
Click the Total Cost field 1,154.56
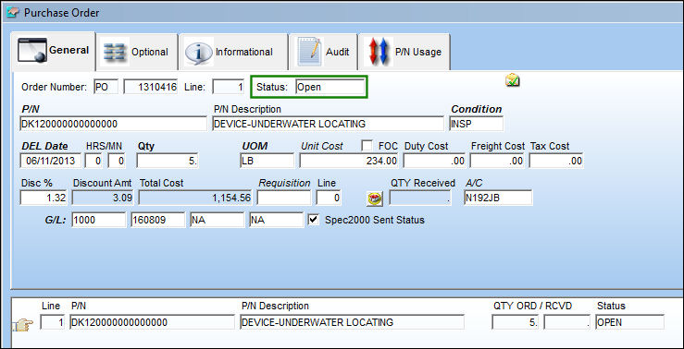[x=195, y=198]
